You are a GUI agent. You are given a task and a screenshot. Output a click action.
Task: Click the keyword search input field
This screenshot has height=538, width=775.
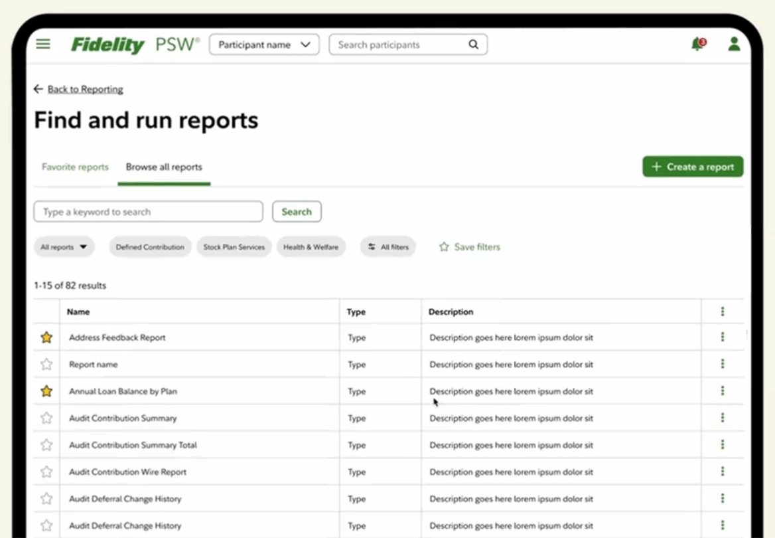148,212
